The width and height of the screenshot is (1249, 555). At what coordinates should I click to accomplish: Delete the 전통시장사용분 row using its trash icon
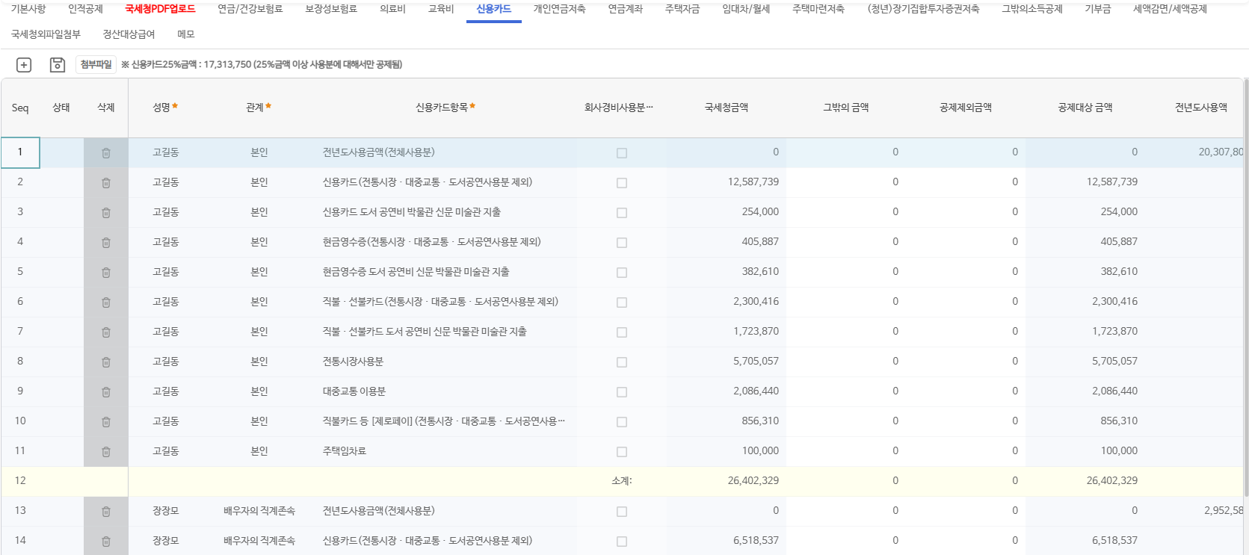106,362
